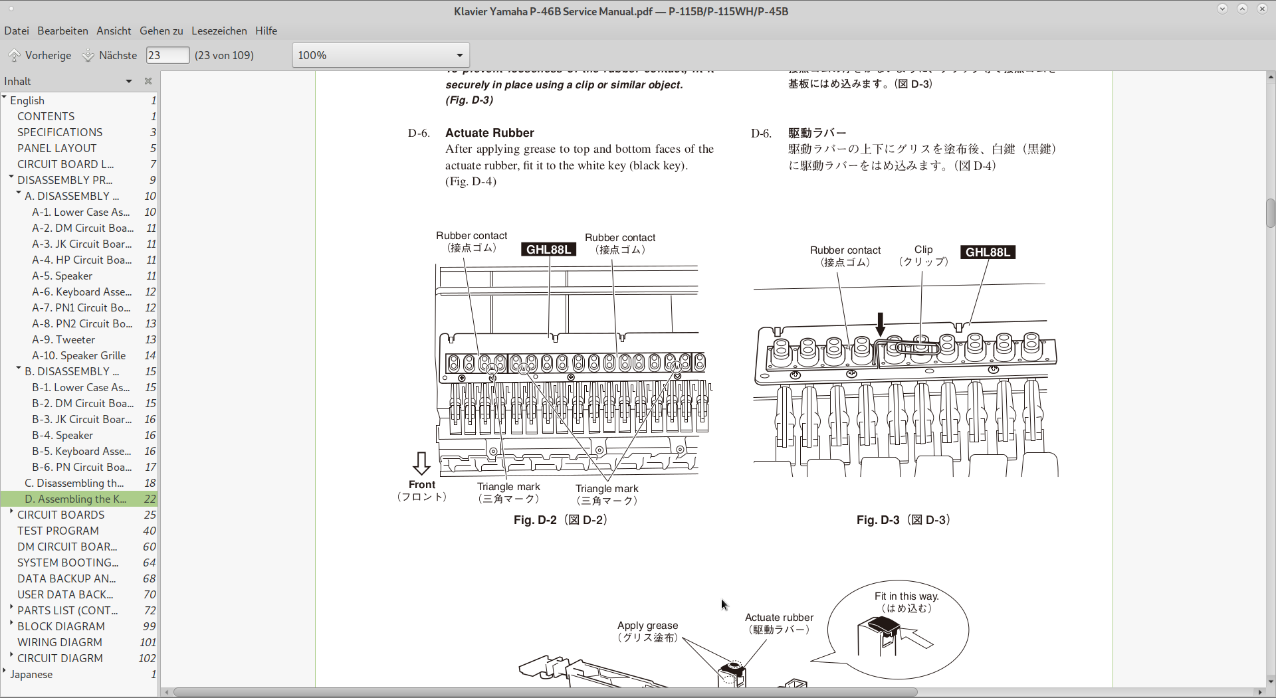
Task: Open the Lesezeichen menu
Action: 219,31
